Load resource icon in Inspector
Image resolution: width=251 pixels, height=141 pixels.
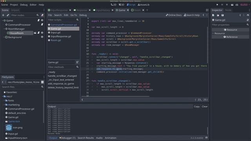(218, 15)
